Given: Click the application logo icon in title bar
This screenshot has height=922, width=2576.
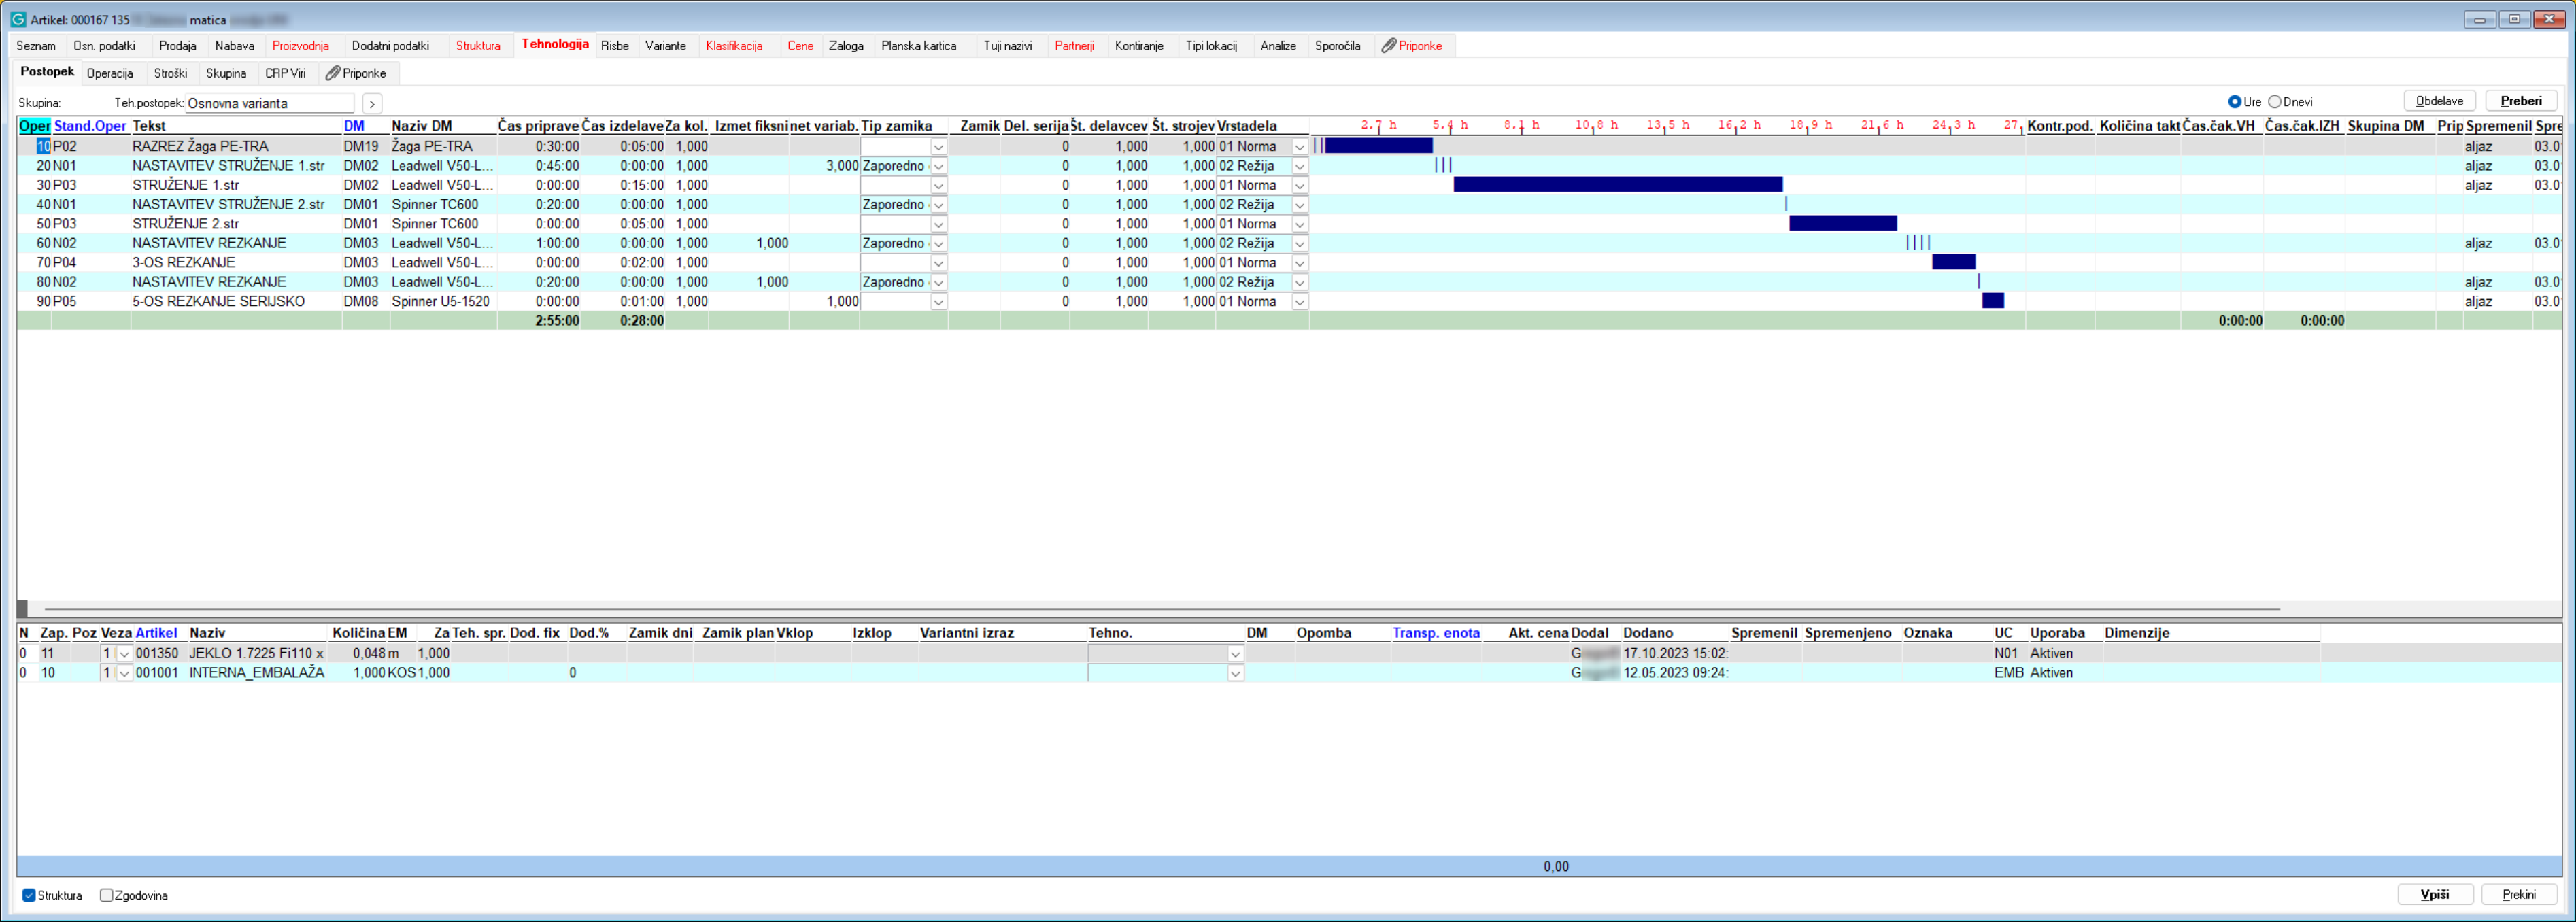Looking at the screenshot, I should pos(18,19).
